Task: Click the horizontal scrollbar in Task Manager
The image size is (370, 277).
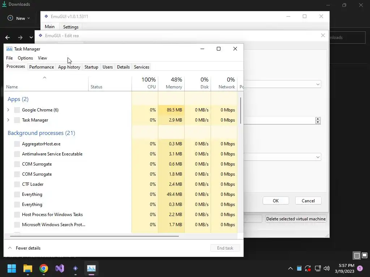Action: tap(94, 236)
